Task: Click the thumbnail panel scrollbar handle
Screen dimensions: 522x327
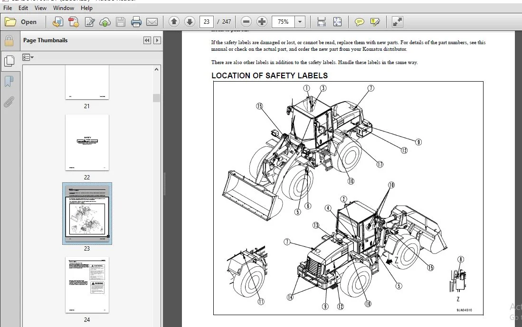Action: pos(156,98)
